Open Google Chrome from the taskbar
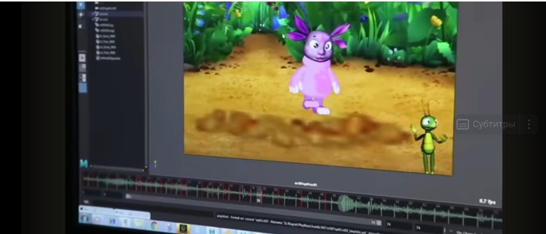This screenshot has height=234, width=546. click(154, 225)
